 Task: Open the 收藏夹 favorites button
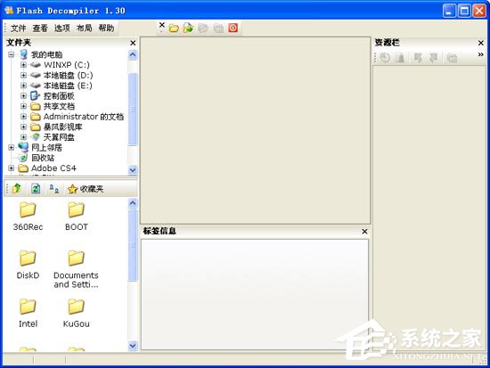pyautogui.click(x=86, y=189)
